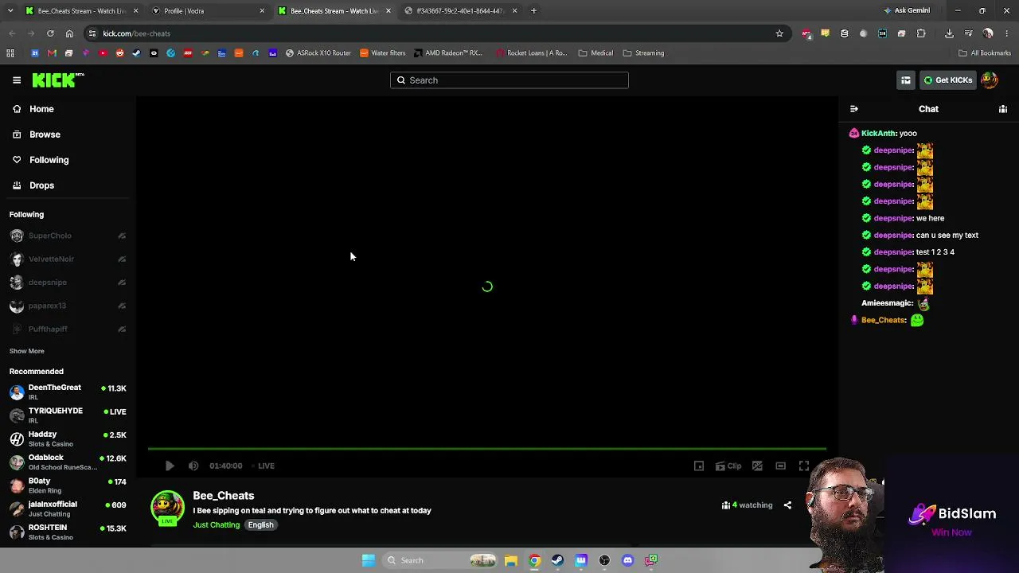Viewport: 1019px width, 573px height.
Task: Bookmark this page with star icon
Action: click(779, 33)
